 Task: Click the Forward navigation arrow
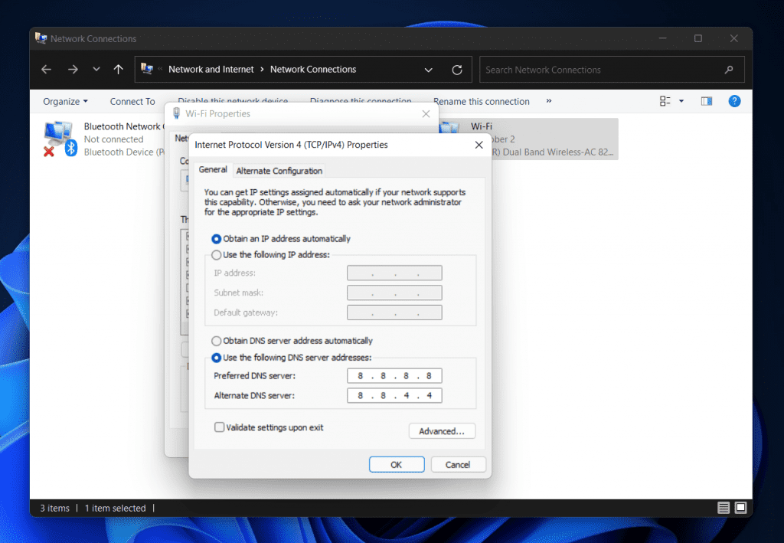pos(73,70)
